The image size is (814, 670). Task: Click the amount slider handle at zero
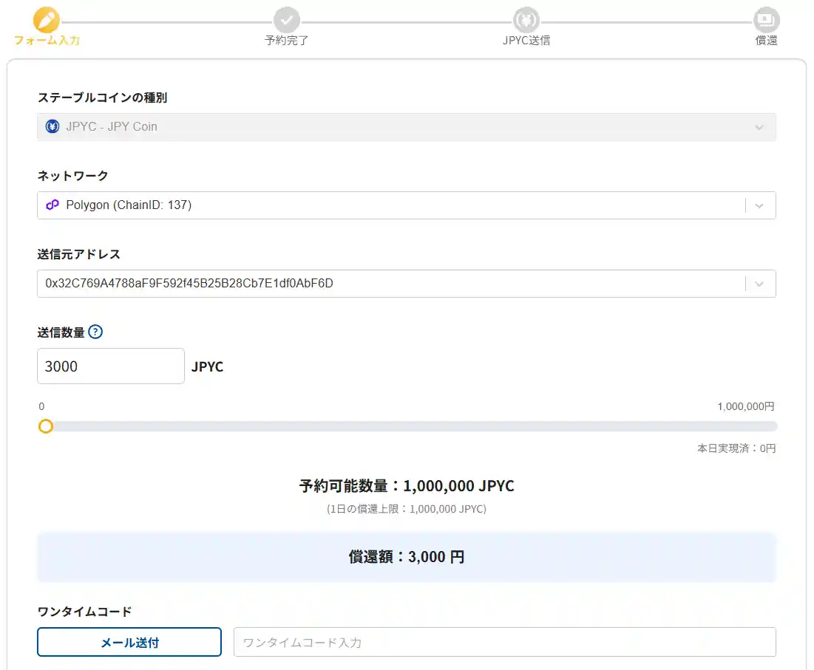point(46,426)
